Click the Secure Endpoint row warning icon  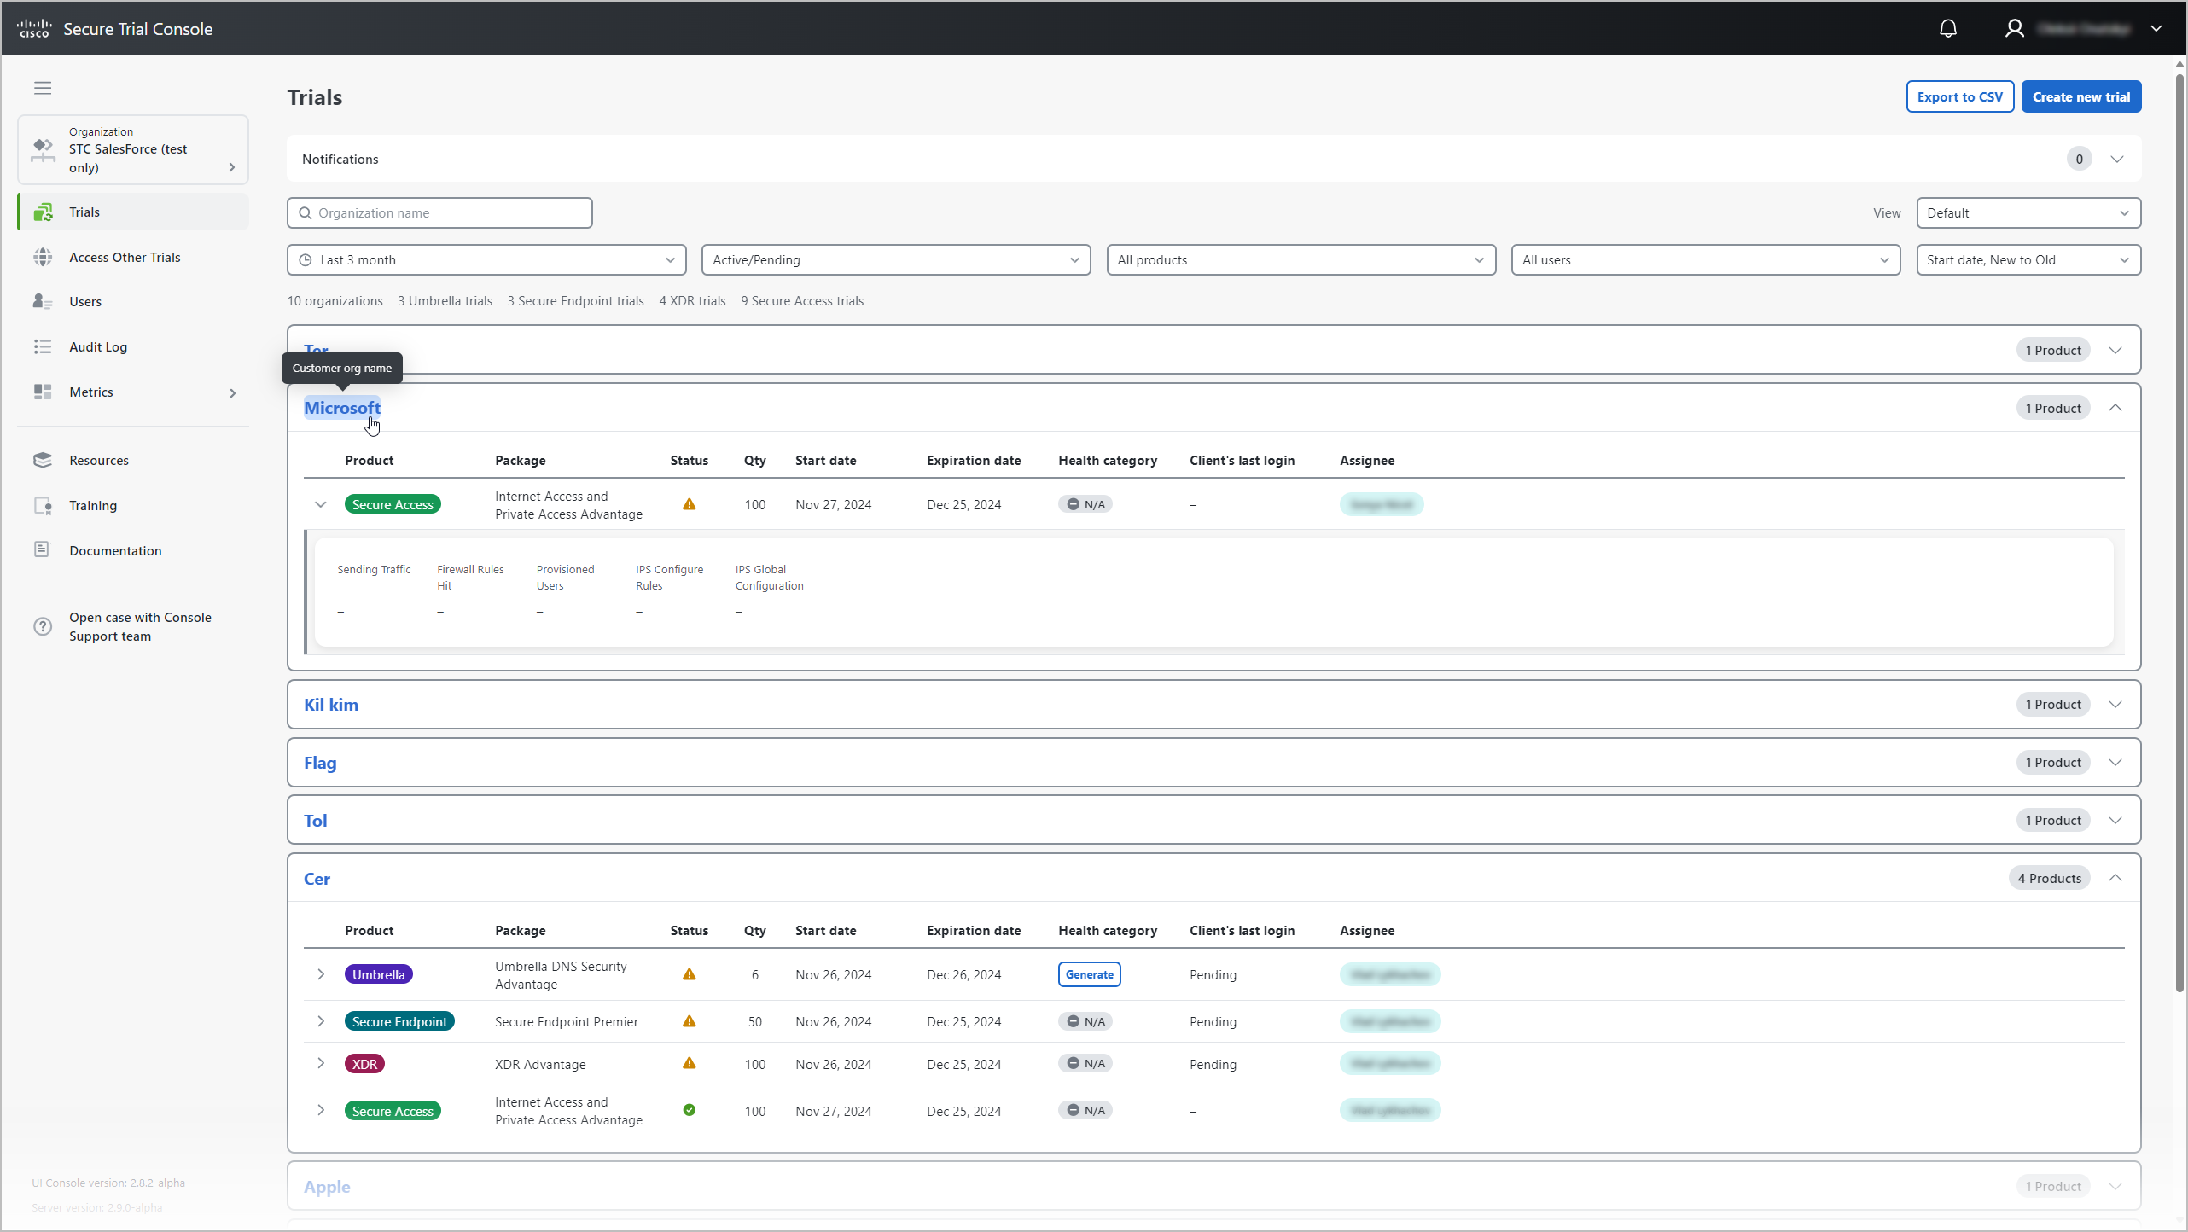[690, 1021]
